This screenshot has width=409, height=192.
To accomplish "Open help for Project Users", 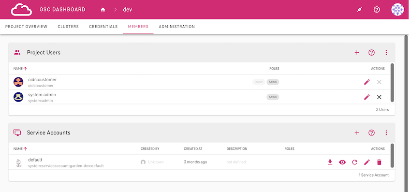I will (x=371, y=52).
